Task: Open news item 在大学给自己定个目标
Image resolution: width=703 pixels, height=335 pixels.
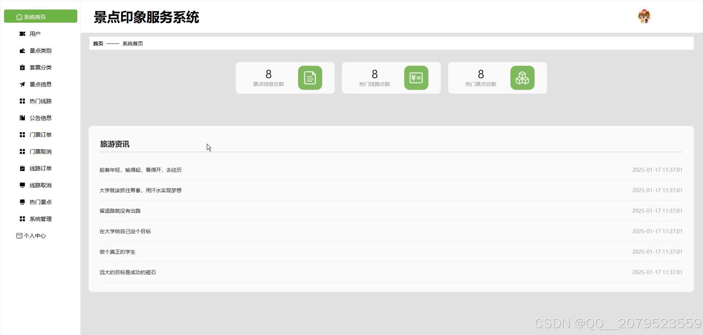Action: (x=125, y=231)
